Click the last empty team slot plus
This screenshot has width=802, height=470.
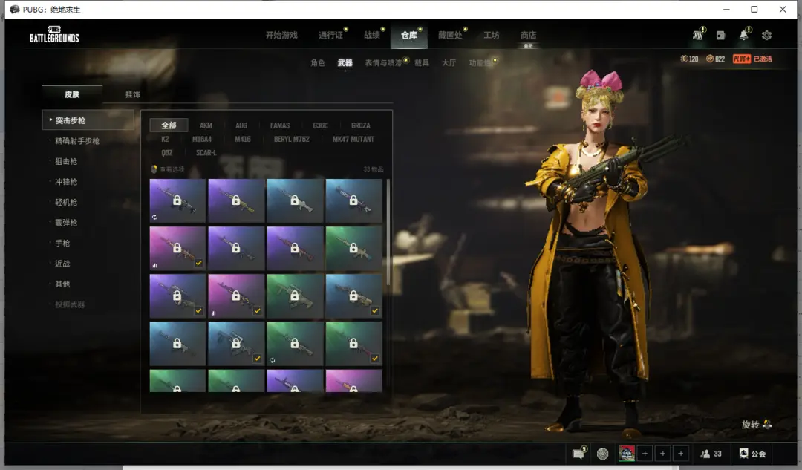coord(681,454)
